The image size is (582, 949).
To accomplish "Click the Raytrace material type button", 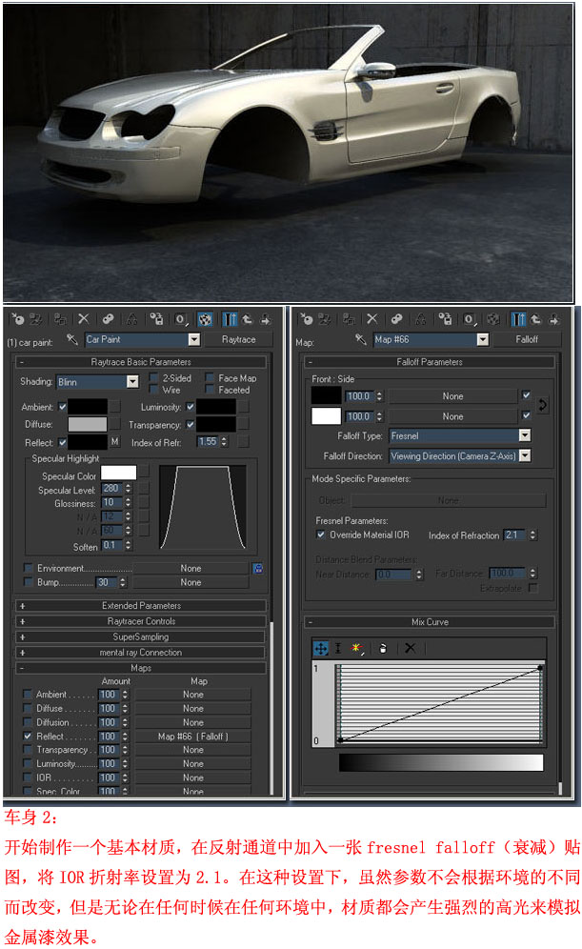I will 238,339.
